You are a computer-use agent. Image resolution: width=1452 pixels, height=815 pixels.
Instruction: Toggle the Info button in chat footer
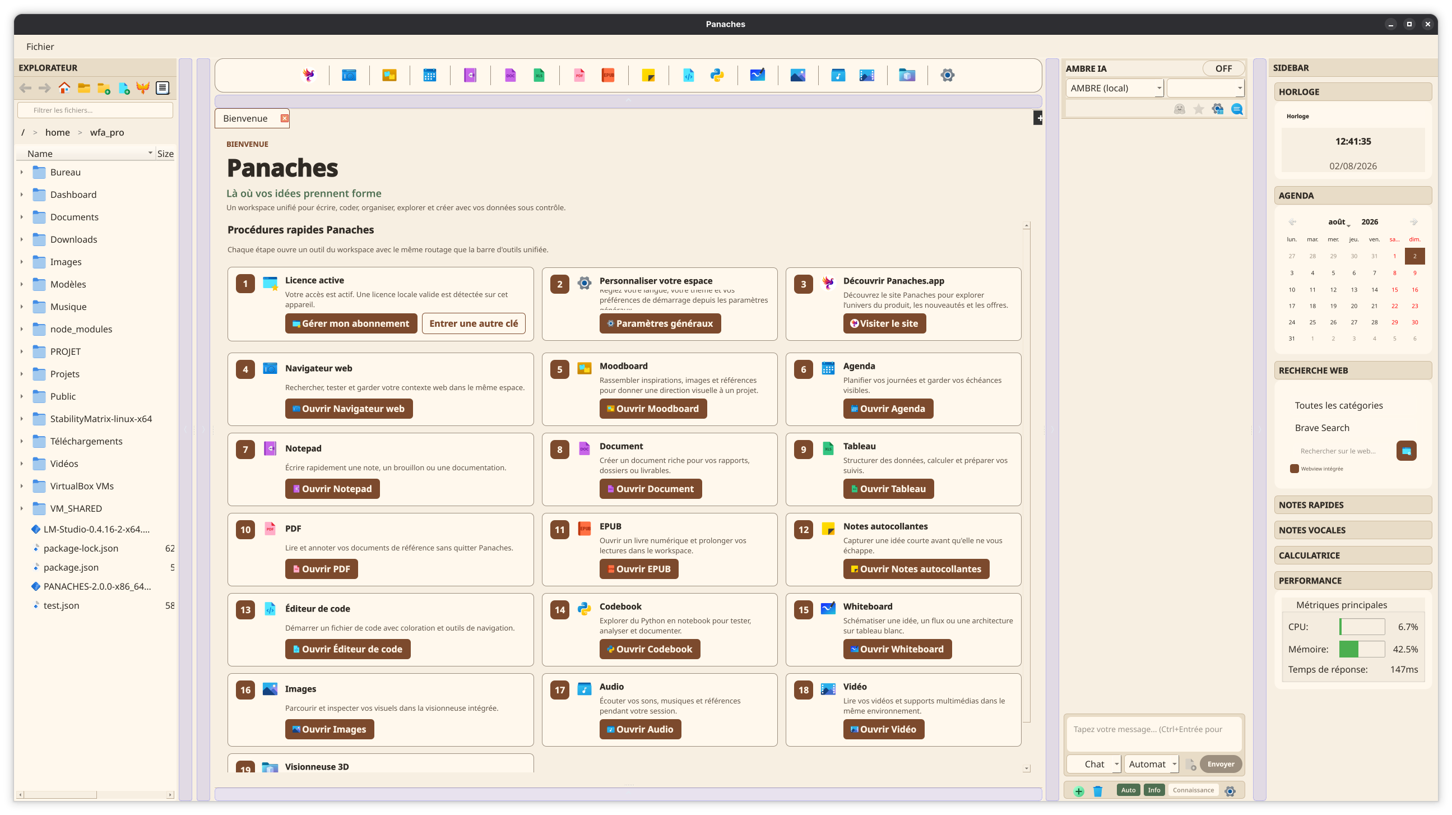[1154, 790]
